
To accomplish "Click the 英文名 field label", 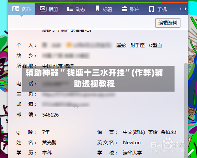I will tap(107, 143).
